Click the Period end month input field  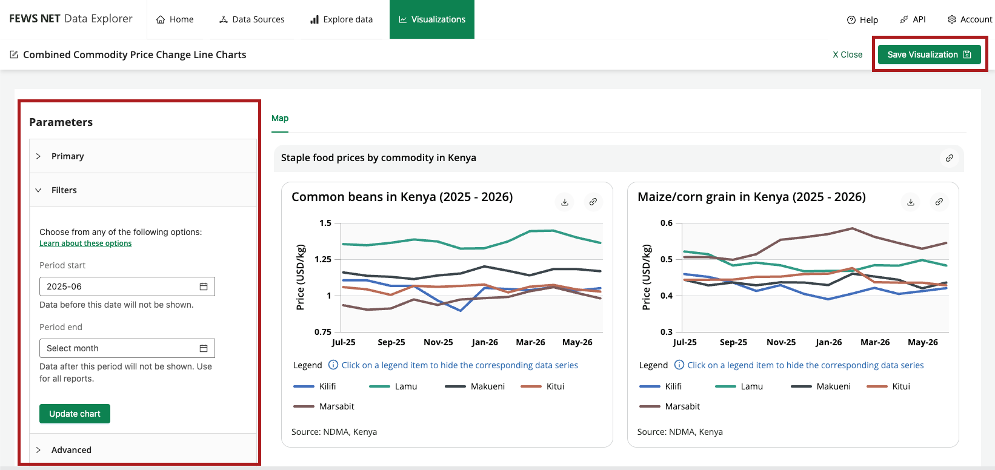127,348
